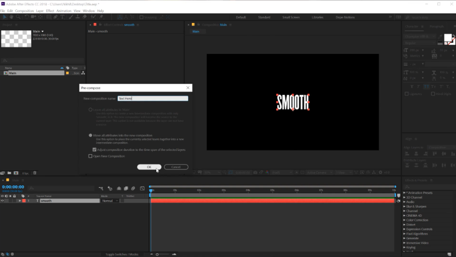456x257 pixels.
Task: Enable Frame Blending icon in timeline
Action: pyautogui.click(x=126, y=189)
